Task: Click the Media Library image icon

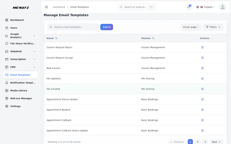Action: pyautogui.click(x=7, y=90)
